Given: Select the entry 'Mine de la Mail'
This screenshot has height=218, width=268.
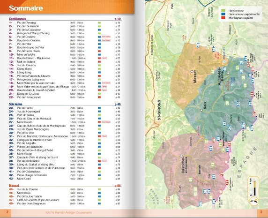Looking at the screenshot, I should coord(26,55).
